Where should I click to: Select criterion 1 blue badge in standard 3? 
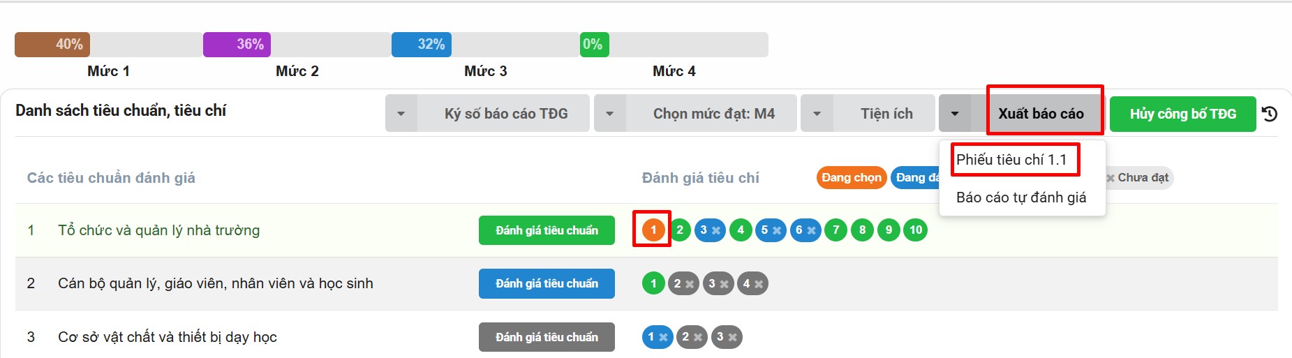(657, 337)
